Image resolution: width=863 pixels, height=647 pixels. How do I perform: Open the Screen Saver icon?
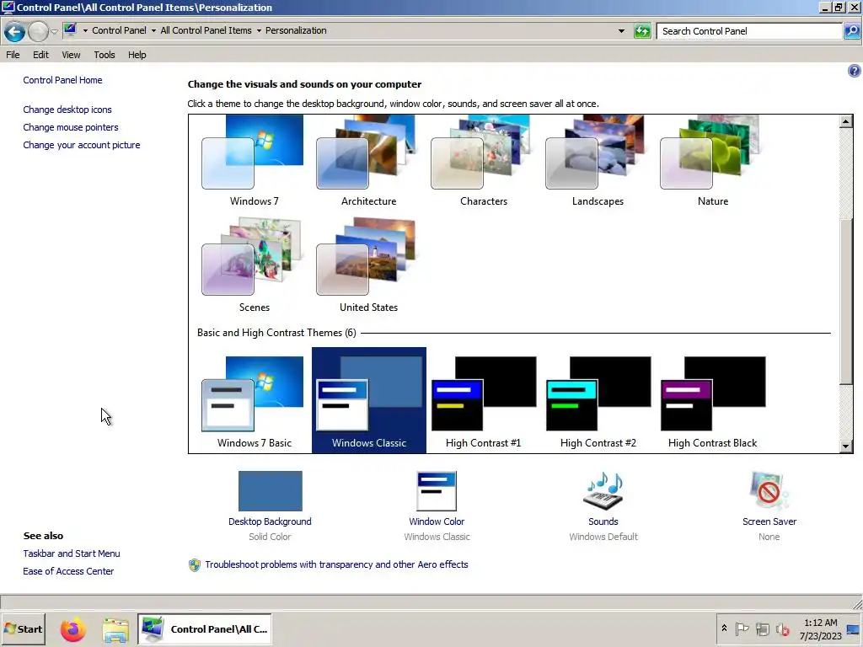769,491
